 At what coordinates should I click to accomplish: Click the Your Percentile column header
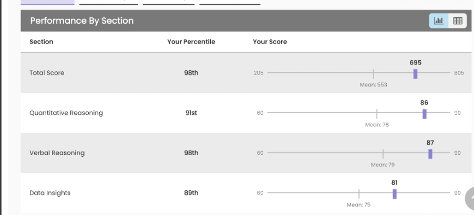coord(191,42)
